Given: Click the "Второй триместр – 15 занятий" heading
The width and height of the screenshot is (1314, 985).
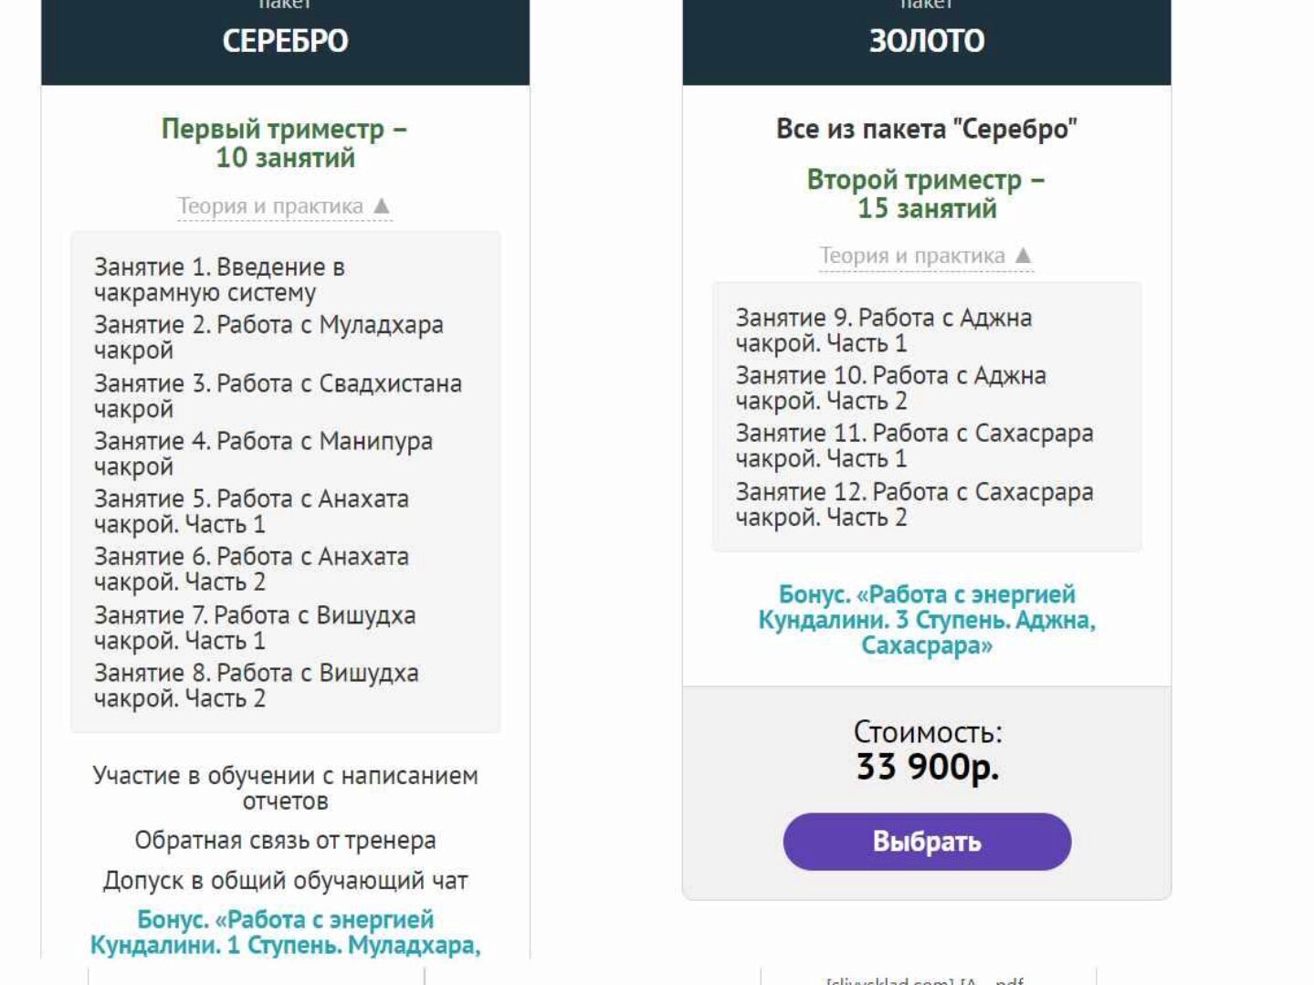Looking at the screenshot, I should click(926, 194).
